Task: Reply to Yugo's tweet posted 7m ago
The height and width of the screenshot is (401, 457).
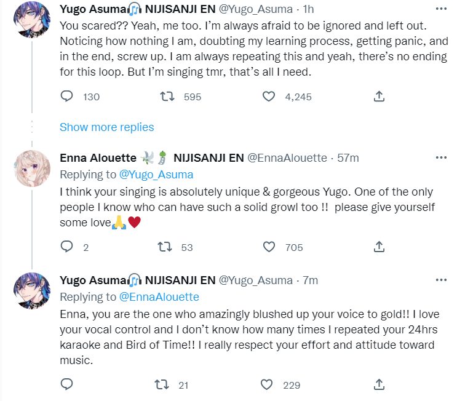Action: tap(67, 385)
